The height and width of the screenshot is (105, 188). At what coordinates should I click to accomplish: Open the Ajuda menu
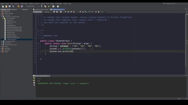[70, 3]
